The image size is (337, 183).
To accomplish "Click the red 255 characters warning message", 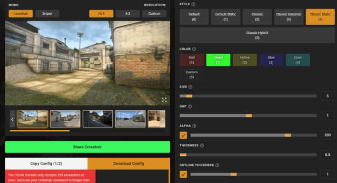I will 50,176.
